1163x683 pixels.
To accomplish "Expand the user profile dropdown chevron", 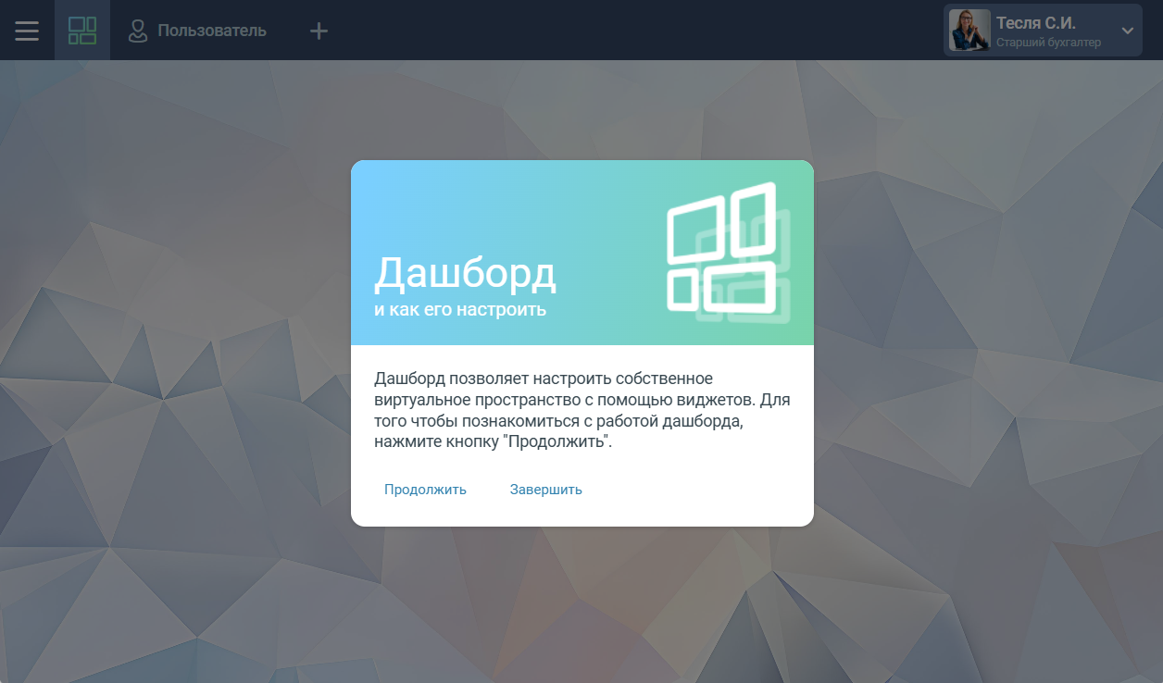I will click(1127, 31).
